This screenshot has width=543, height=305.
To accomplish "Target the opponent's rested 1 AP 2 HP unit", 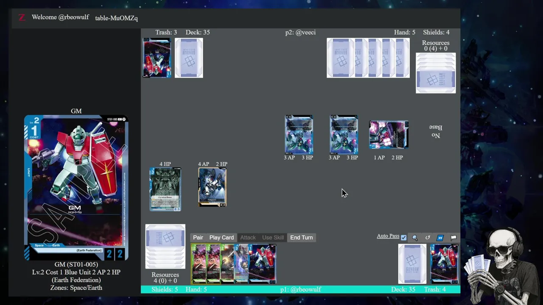I will [389, 135].
